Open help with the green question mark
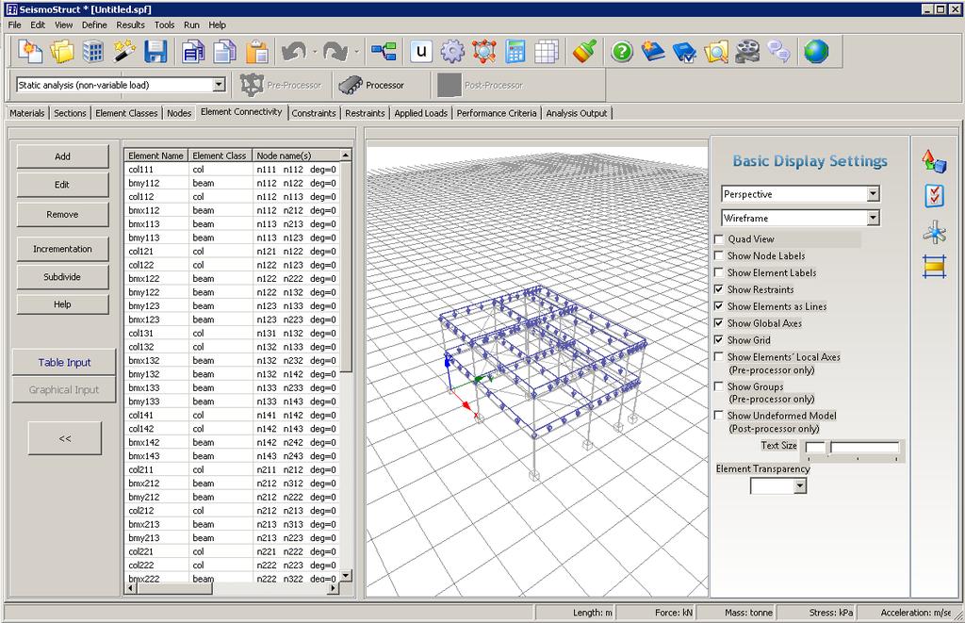 point(622,51)
